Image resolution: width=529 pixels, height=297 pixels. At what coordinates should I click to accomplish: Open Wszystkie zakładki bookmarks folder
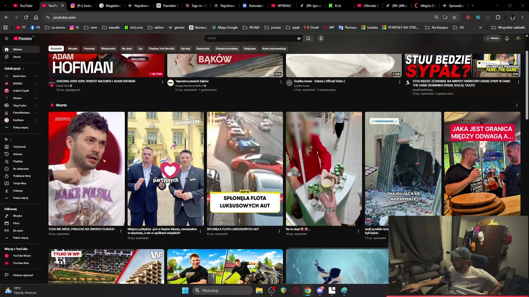click(x=508, y=28)
